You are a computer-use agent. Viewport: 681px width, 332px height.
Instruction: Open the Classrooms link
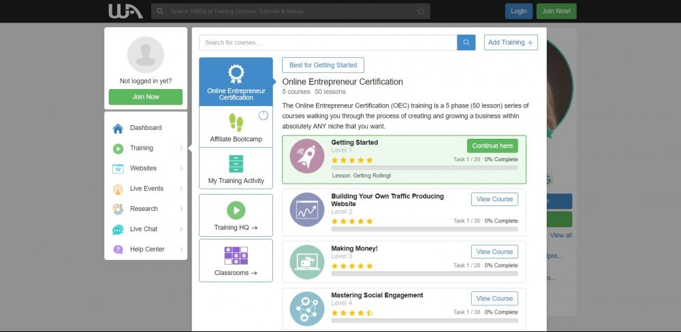coord(236,261)
